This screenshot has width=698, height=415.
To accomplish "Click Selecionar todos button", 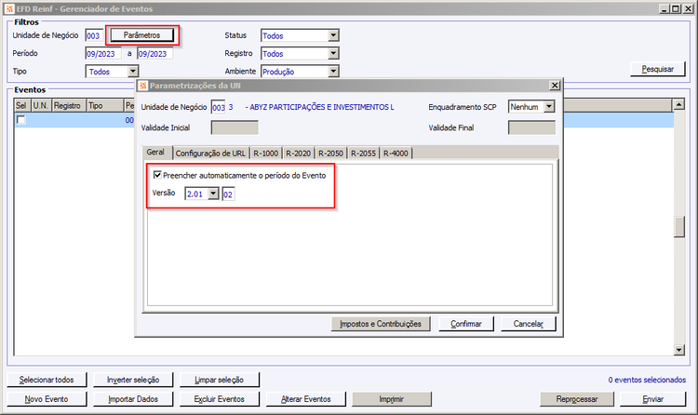I will (47, 380).
